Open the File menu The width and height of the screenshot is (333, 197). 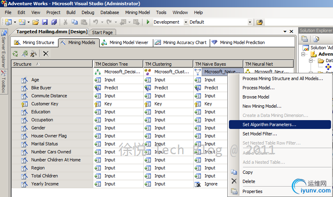pyautogui.click(x=8, y=12)
